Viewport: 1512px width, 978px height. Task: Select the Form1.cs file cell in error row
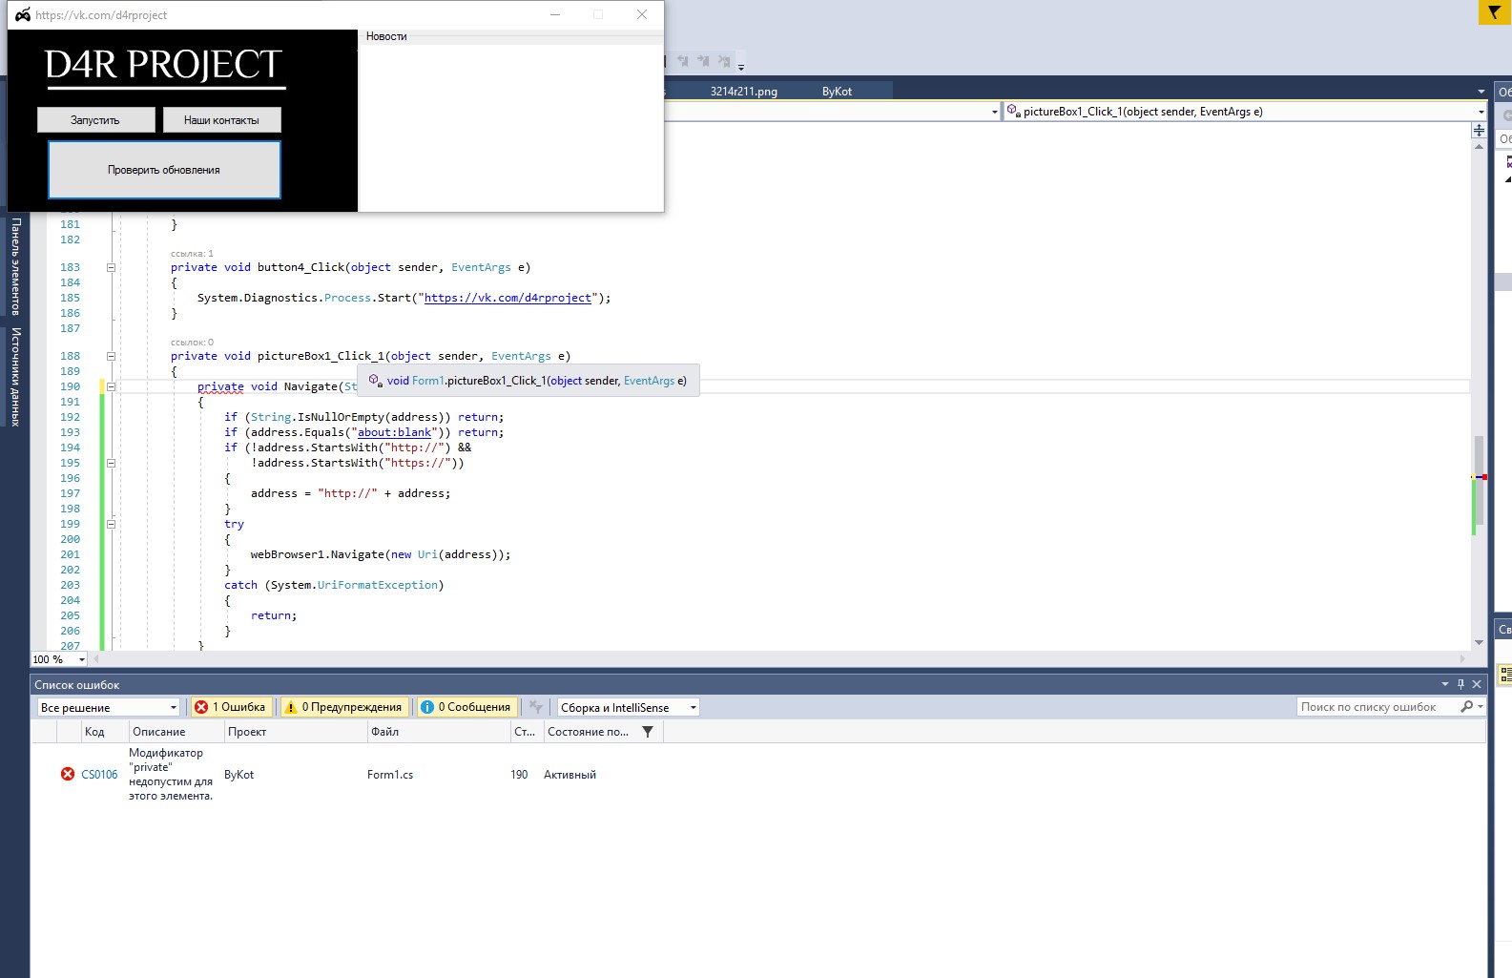[390, 775]
